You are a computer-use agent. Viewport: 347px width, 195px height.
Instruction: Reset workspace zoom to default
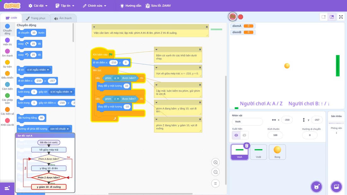point(215,183)
